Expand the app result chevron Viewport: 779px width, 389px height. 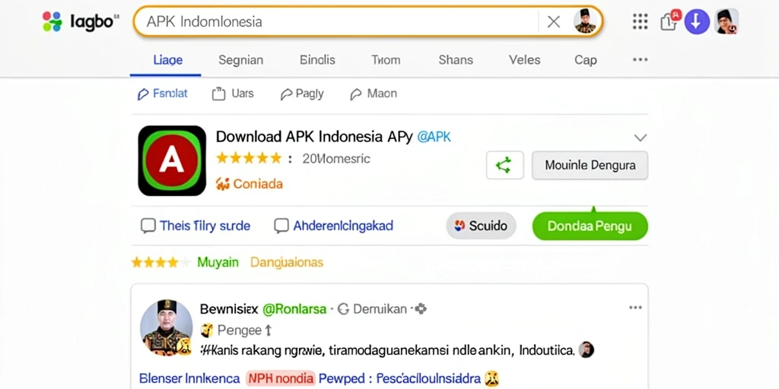pyautogui.click(x=641, y=138)
